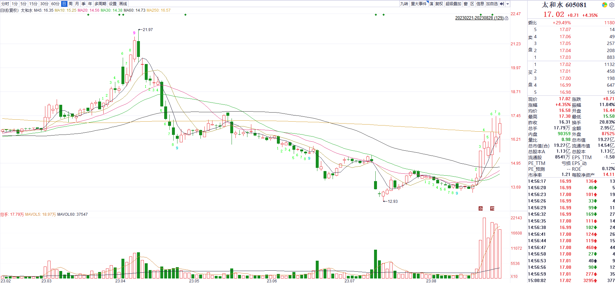The image size is (615, 283).
Task: Click the 委比 +29.49% value
Action: [562, 23]
